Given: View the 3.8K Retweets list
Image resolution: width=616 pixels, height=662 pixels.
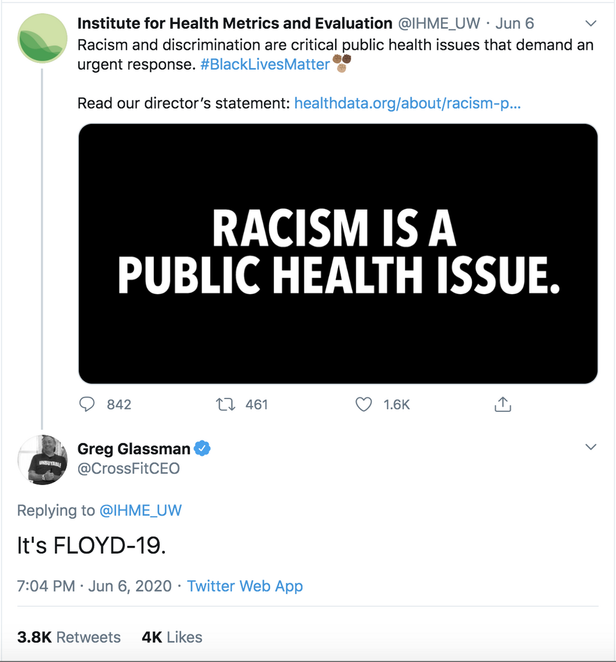Looking at the screenshot, I should [69, 637].
